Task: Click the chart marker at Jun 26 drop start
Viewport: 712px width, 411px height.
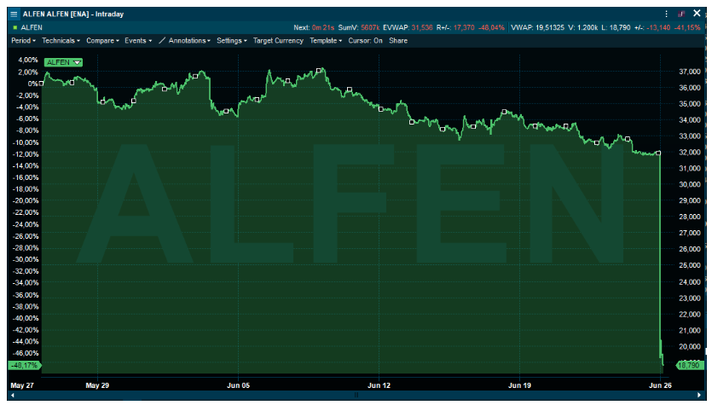Action: pyautogui.click(x=658, y=153)
